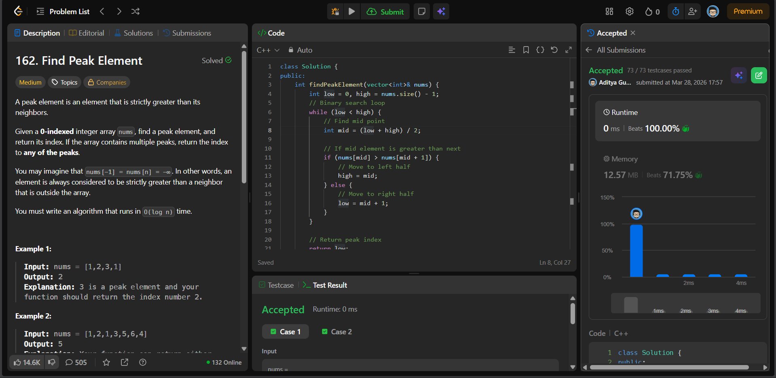Open the debugger bug icon

(335, 12)
